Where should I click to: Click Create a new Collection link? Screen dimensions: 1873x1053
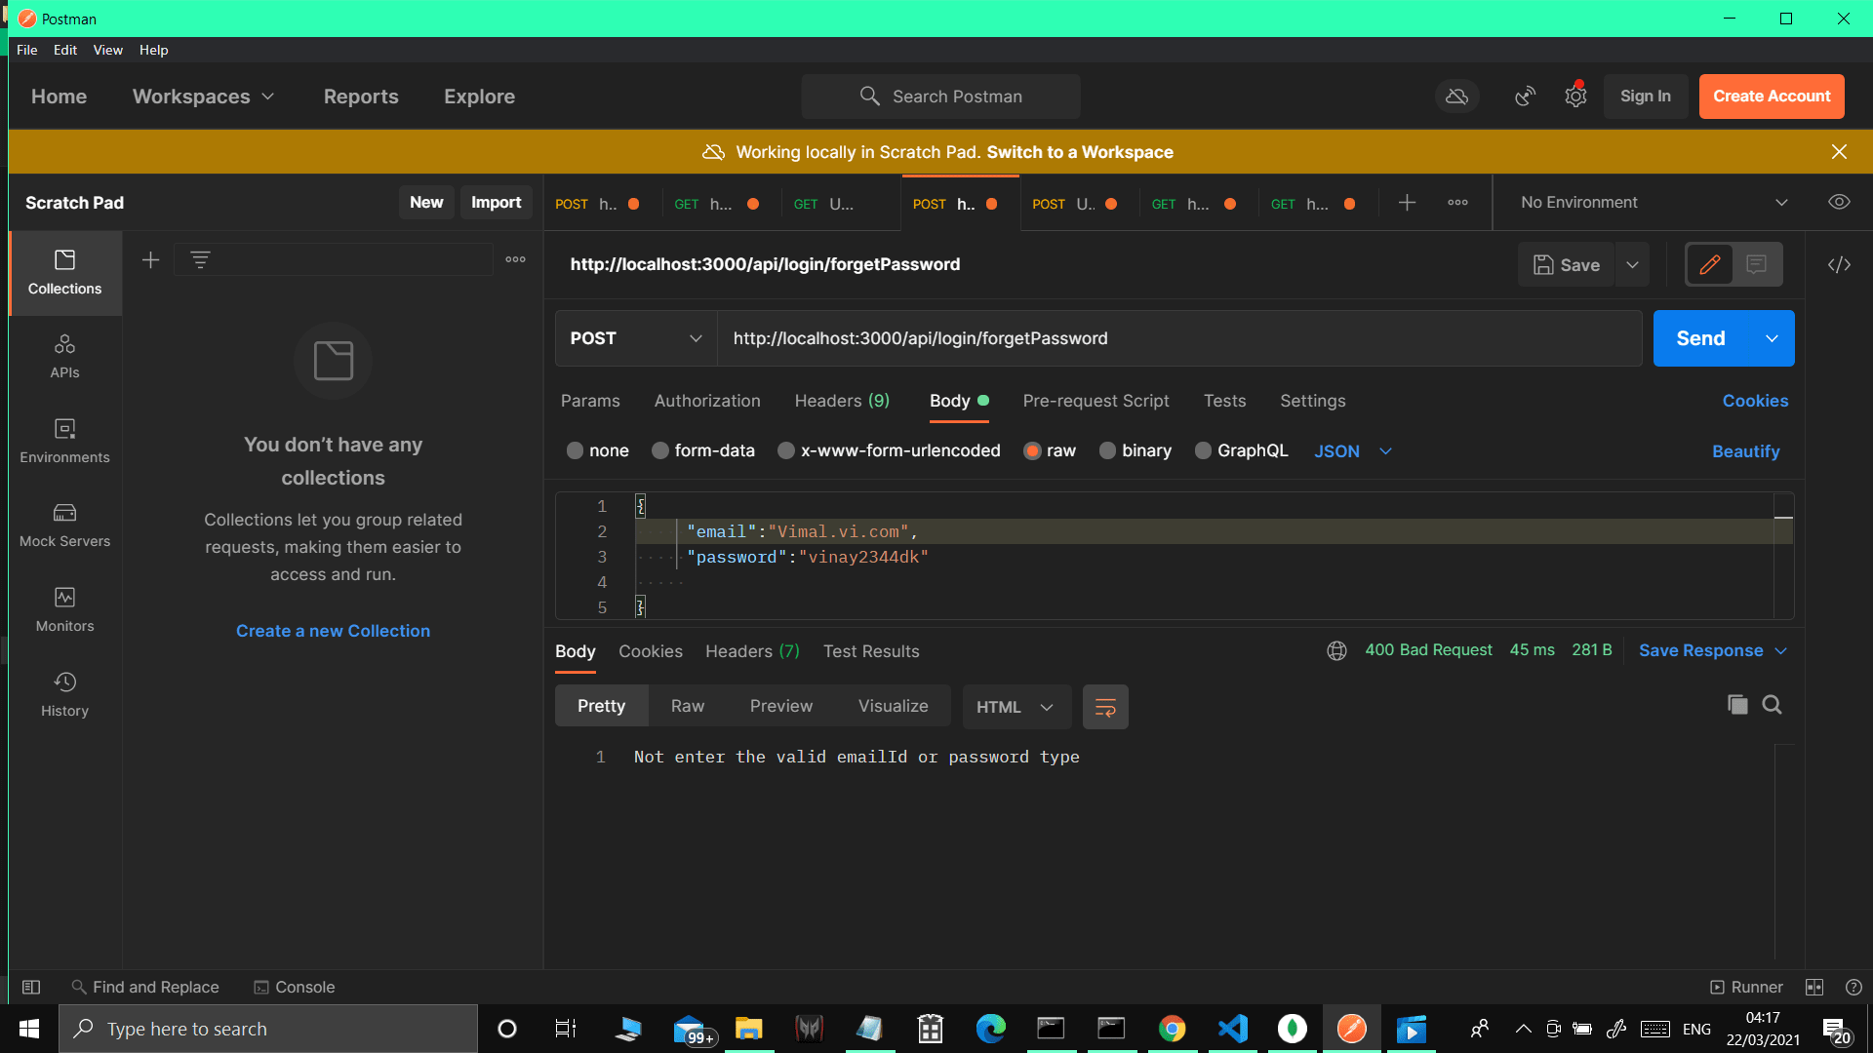333,631
